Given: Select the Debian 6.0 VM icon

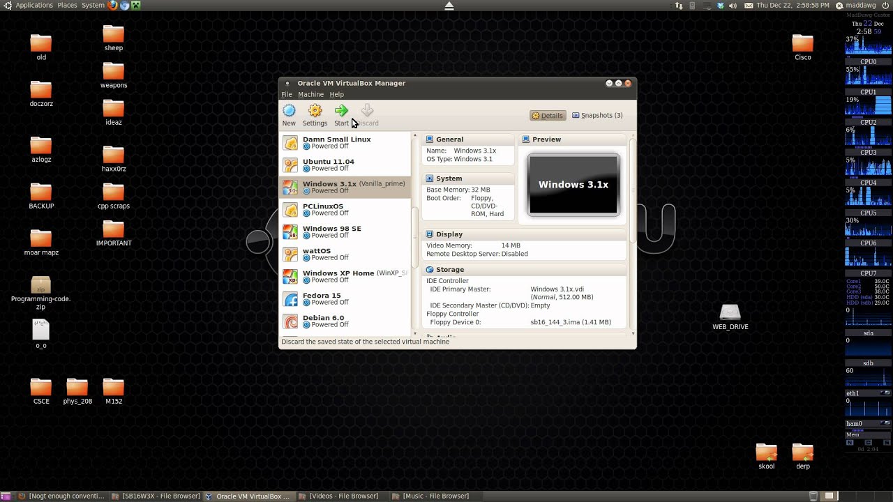Looking at the screenshot, I should point(290,321).
